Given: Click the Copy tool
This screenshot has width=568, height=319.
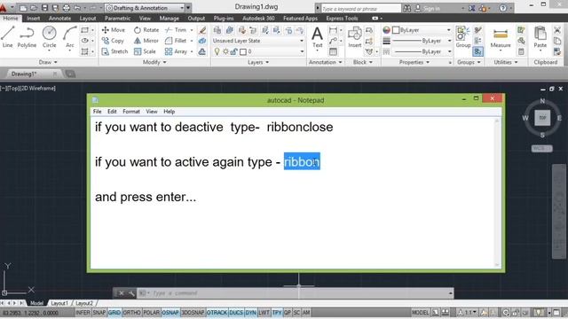Looking at the screenshot, I should pos(113,41).
